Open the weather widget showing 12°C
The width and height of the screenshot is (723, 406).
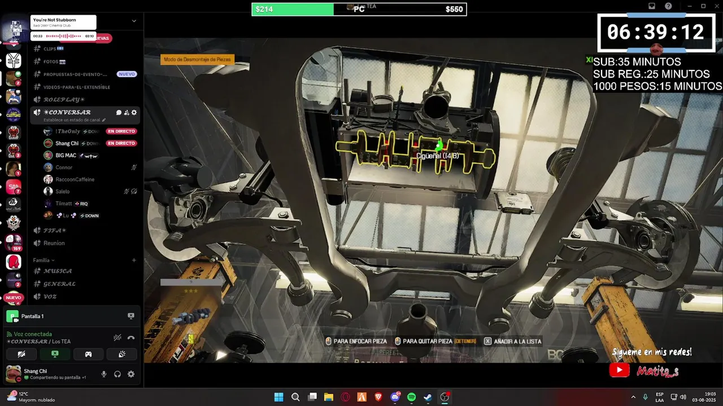click(x=31, y=397)
